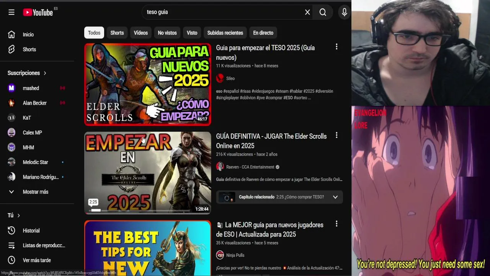Image resolution: width=490 pixels, height=276 pixels.
Task: Clear the search box with X
Action: (x=307, y=12)
